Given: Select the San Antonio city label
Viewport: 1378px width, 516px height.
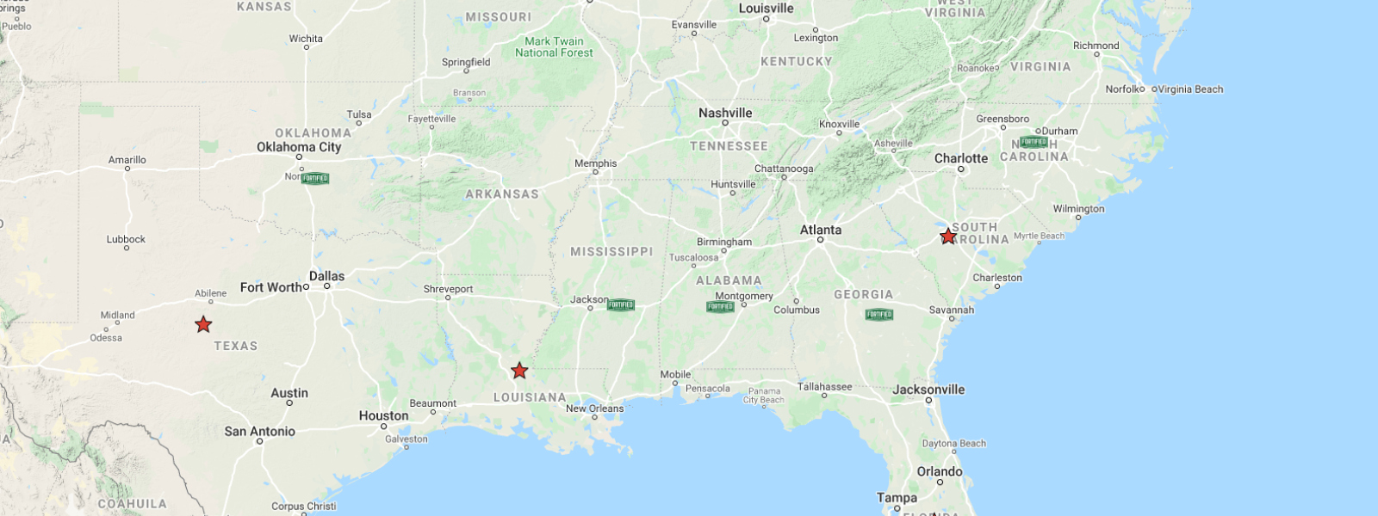Looking at the screenshot, I should [259, 432].
